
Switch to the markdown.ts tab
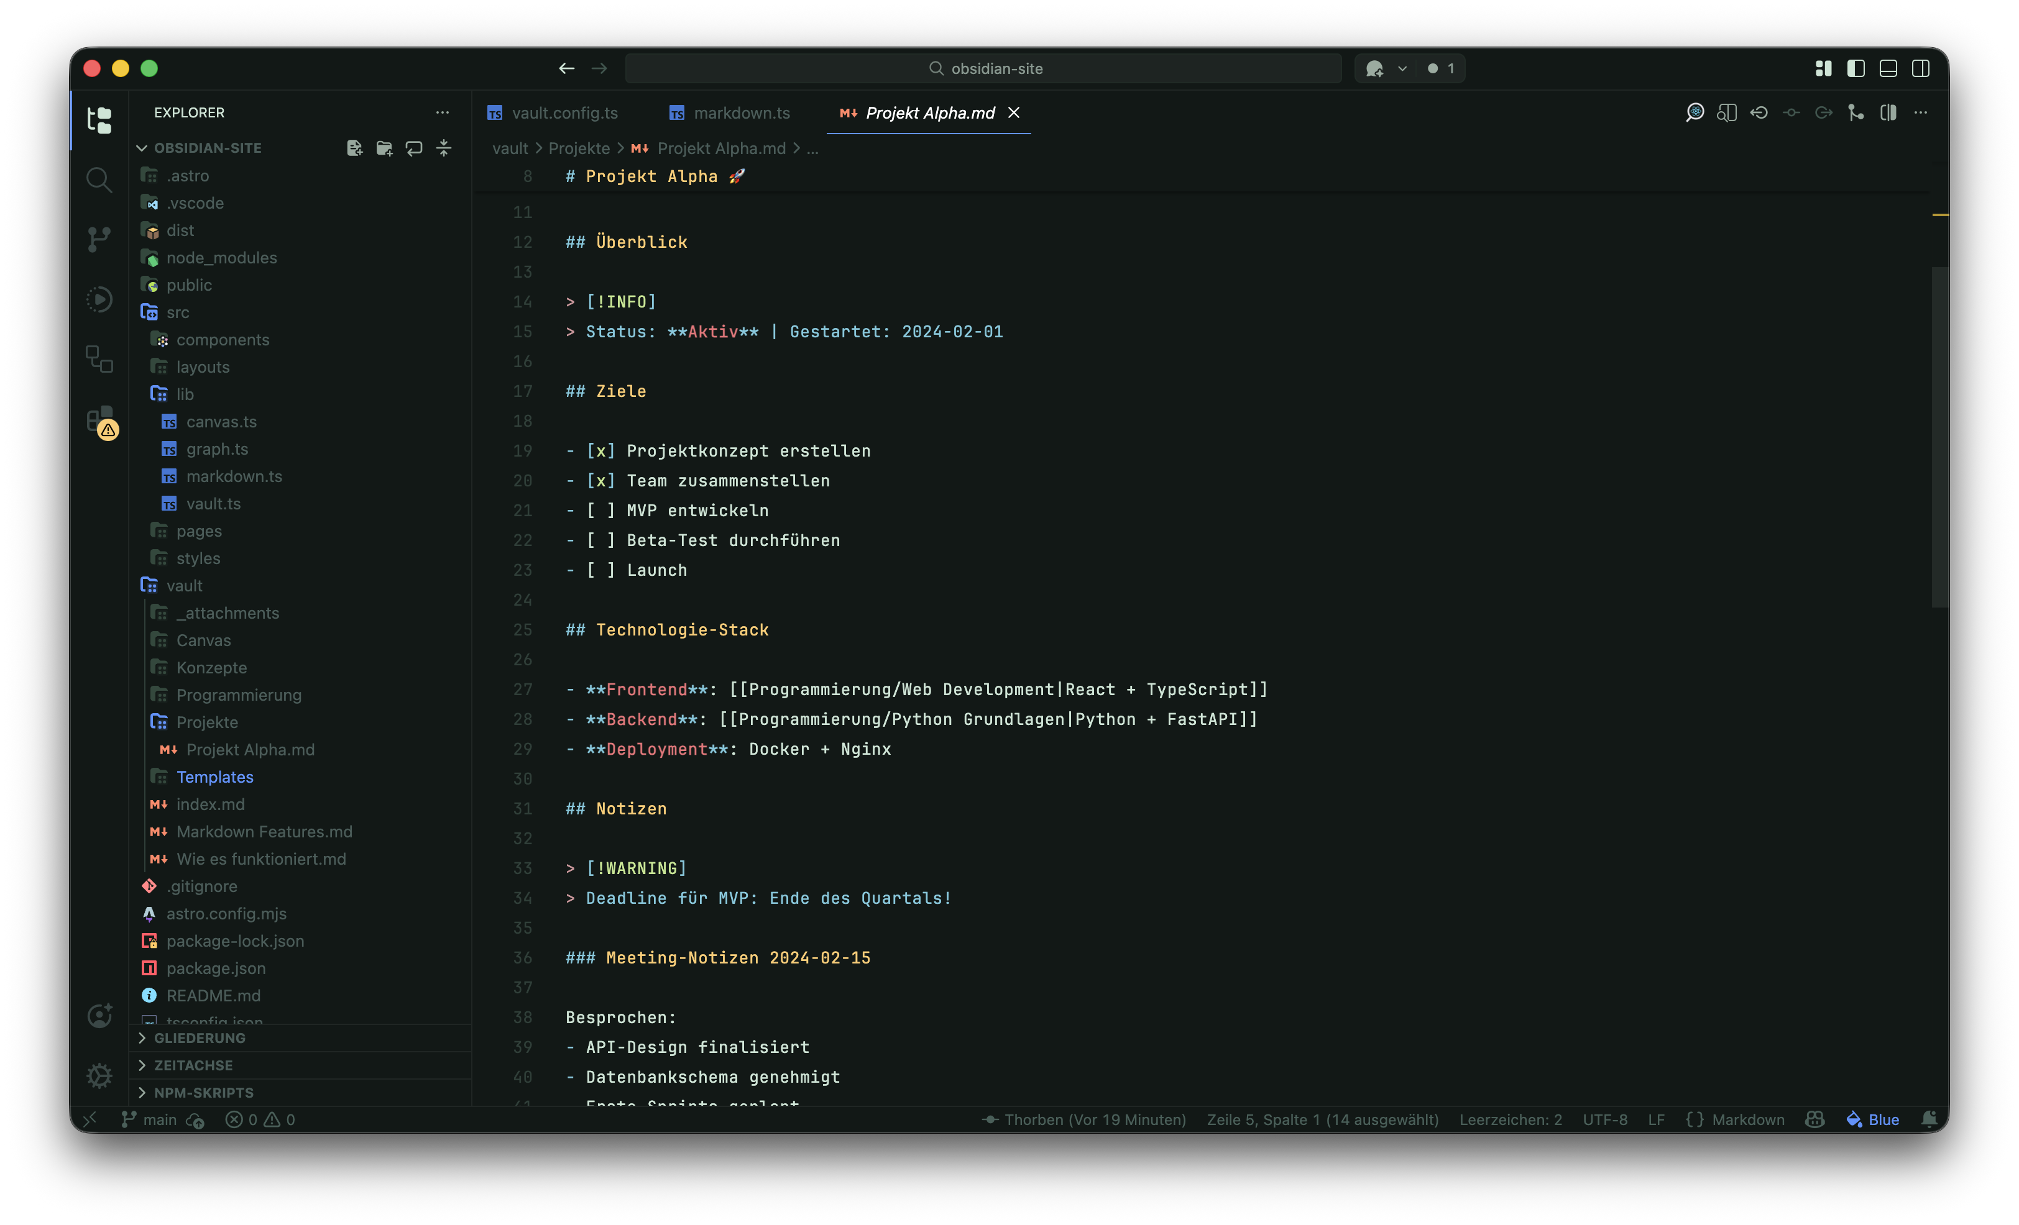click(x=741, y=113)
